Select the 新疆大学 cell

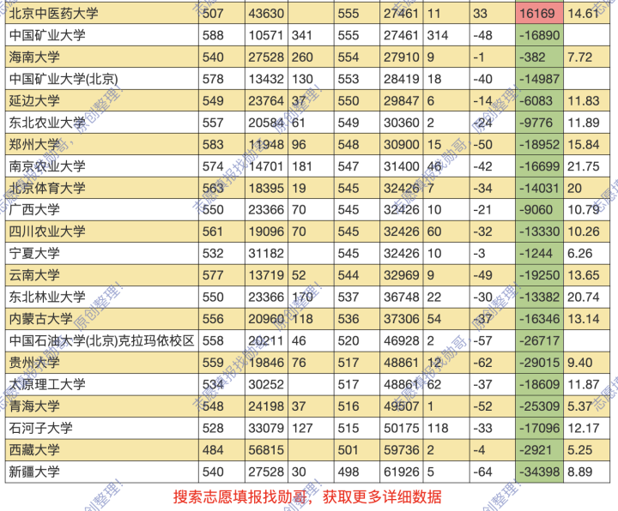tap(101, 472)
